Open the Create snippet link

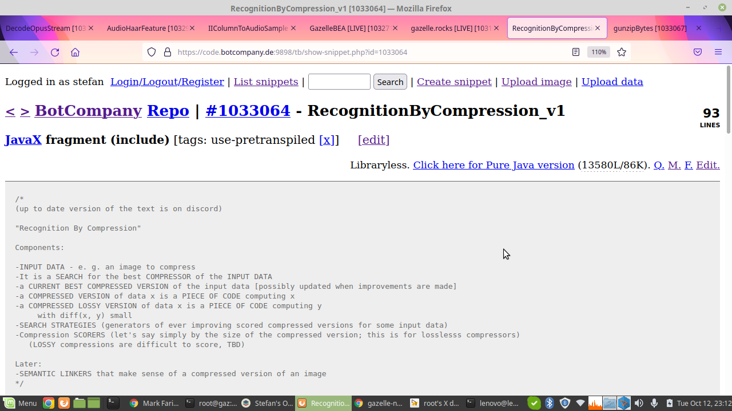coord(454,82)
